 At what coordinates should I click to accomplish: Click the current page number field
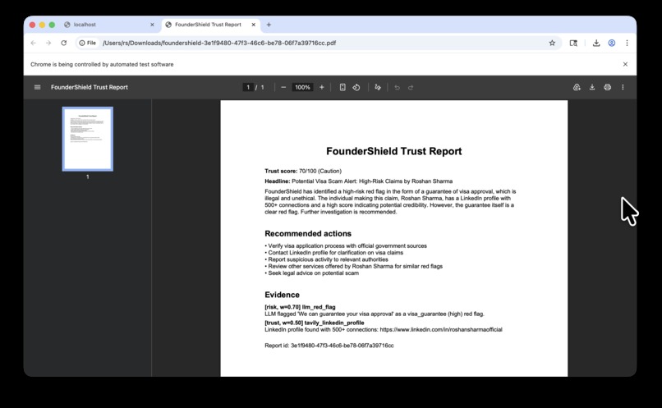pos(248,87)
